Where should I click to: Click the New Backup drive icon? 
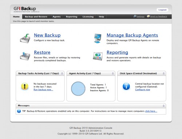pos(25,38)
